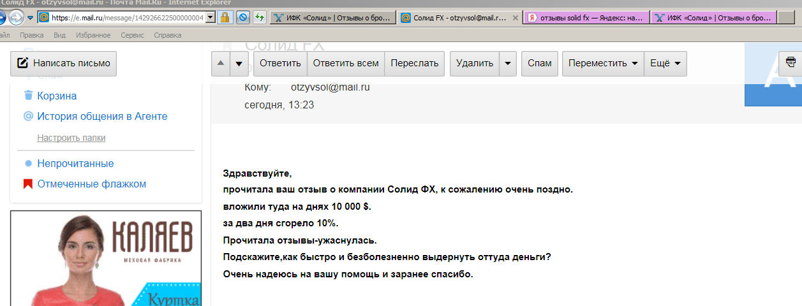The width and height of the screenshot is (802, 306).
Task: Switch to отзывы solid fx Яндекс tab
Action: point(587,18)
